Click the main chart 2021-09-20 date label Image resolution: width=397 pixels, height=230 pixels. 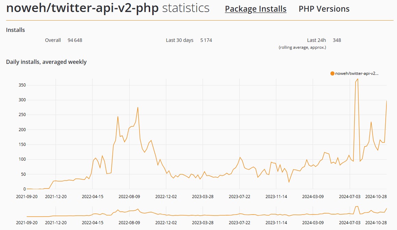click(27, 196)
